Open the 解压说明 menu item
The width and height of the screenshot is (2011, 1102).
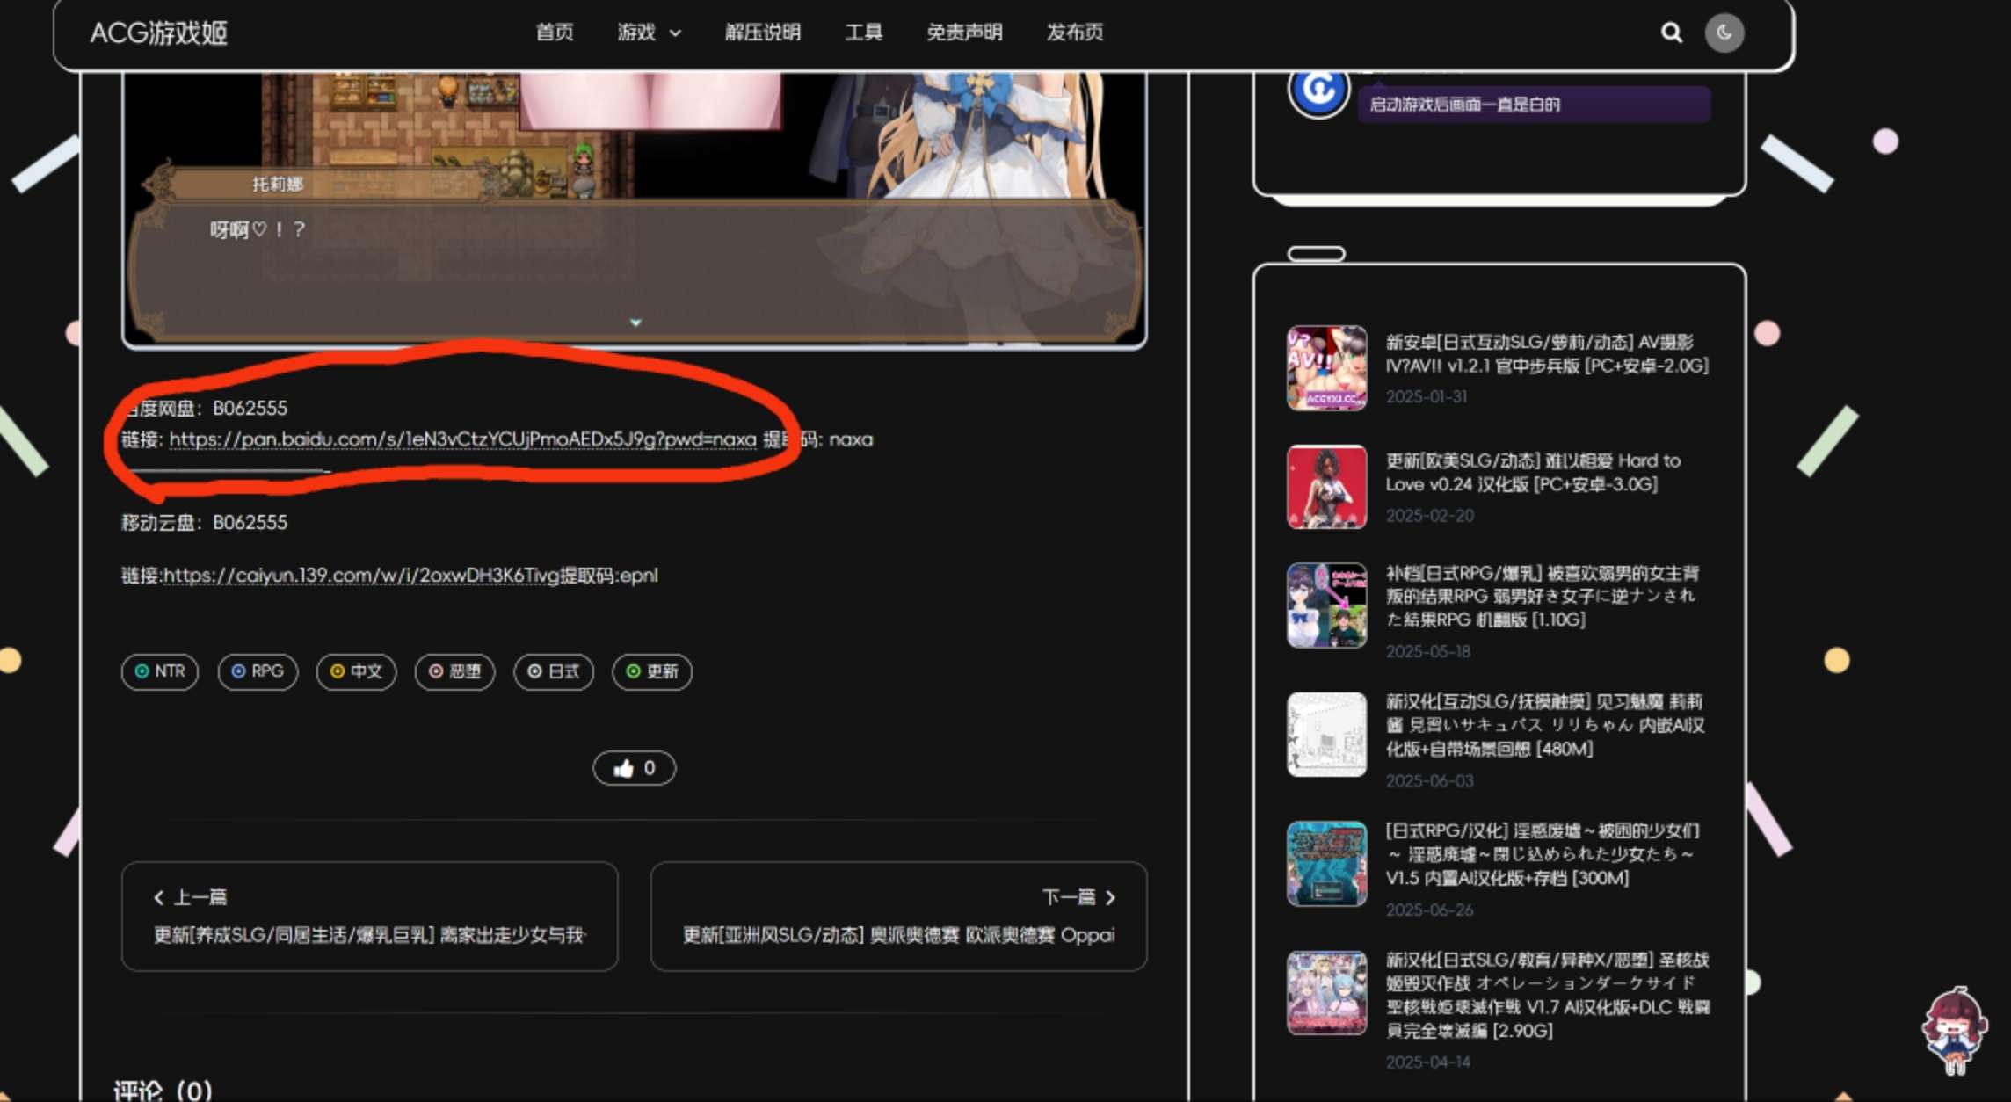coord(762,33)
